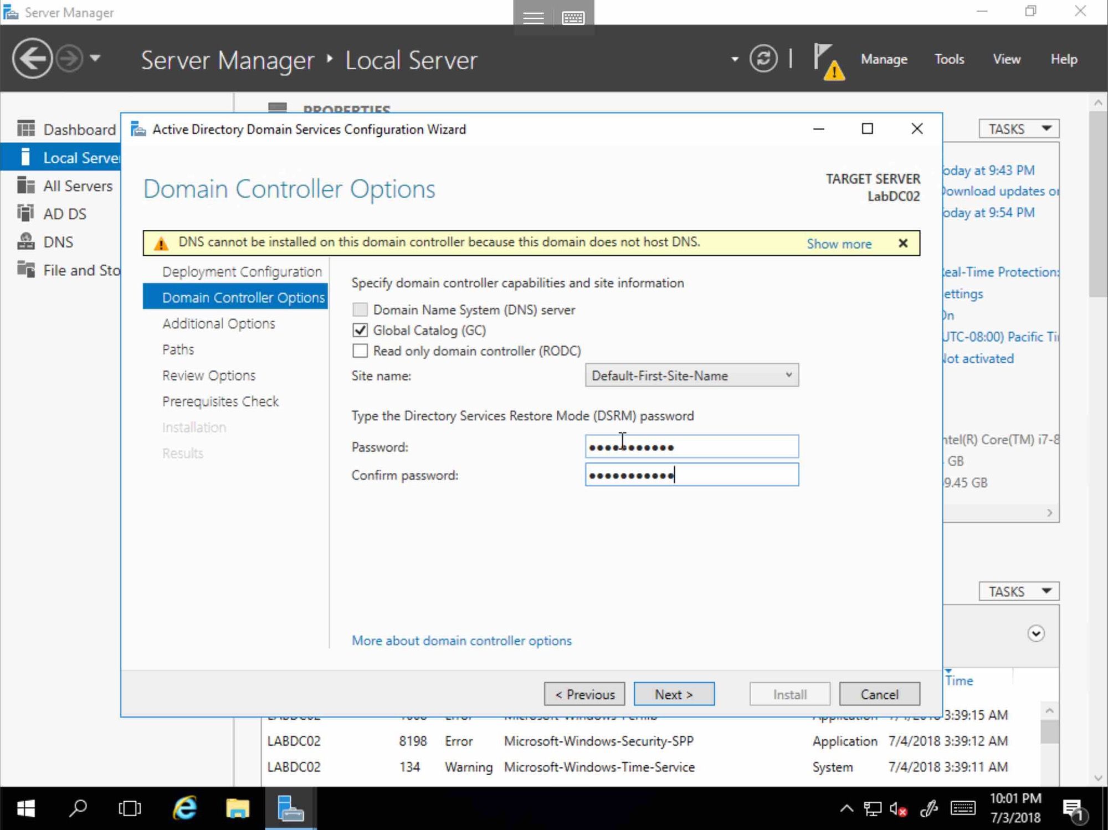Select the Microsoft-Windows-Time-Service event row
This screenshot has height=830, width=1108.
pos(651,767)
